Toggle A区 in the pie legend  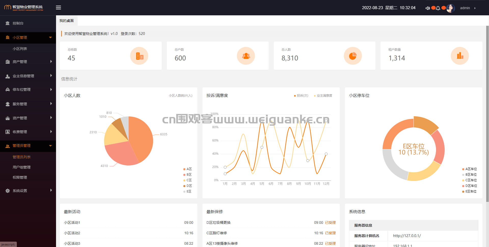187,169
